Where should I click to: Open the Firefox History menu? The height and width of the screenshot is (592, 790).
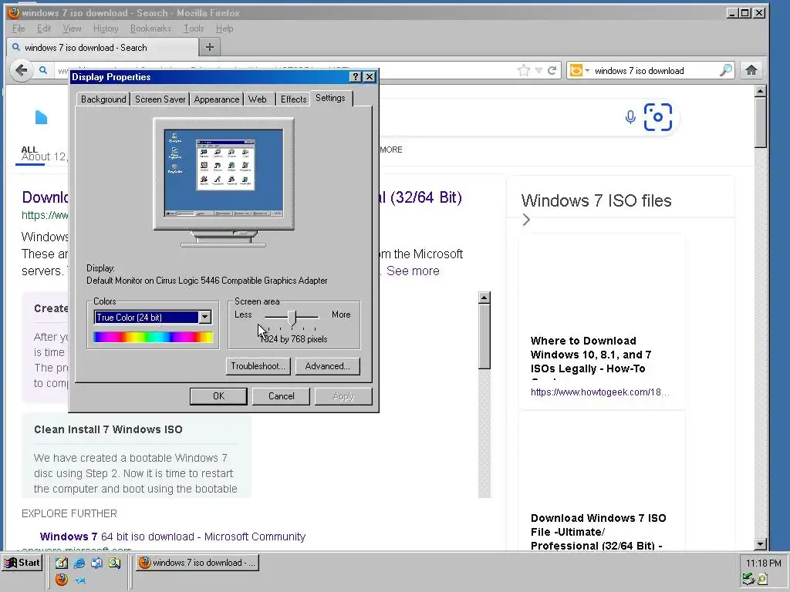(106, 29)
